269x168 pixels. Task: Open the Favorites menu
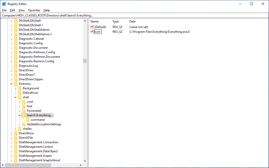pyautogui.click(x=34, y=10)
